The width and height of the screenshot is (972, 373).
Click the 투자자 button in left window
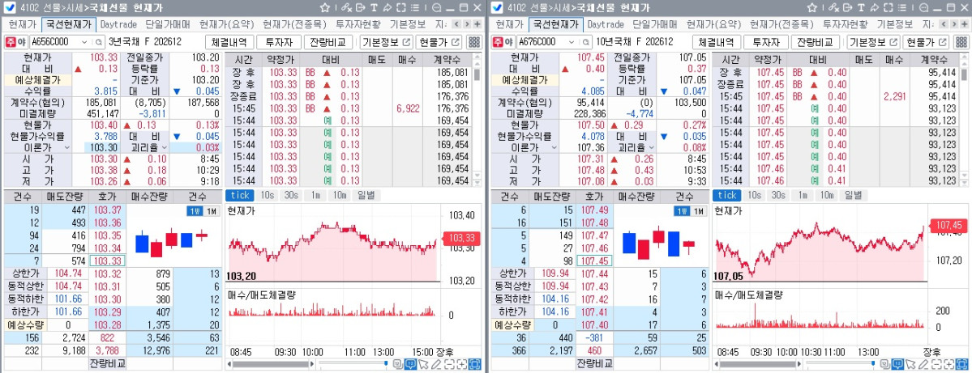pyautogui.click(x=279, y=42)
